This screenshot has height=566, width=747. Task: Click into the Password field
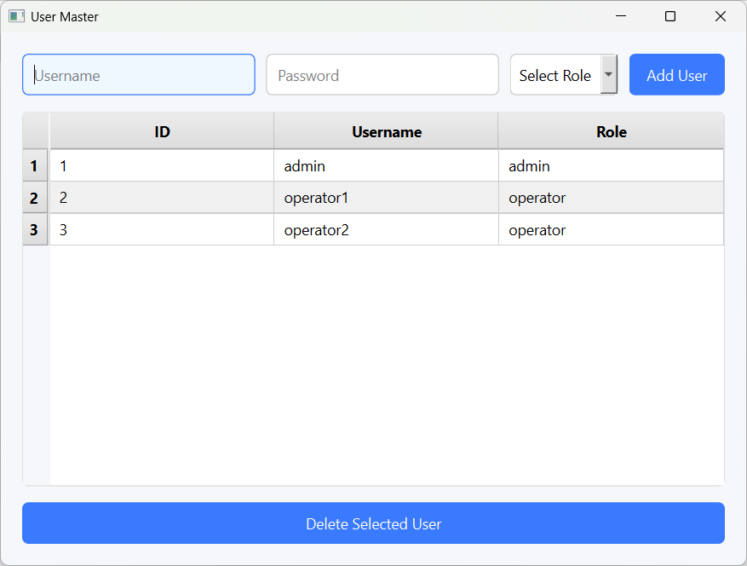(382, 75)
